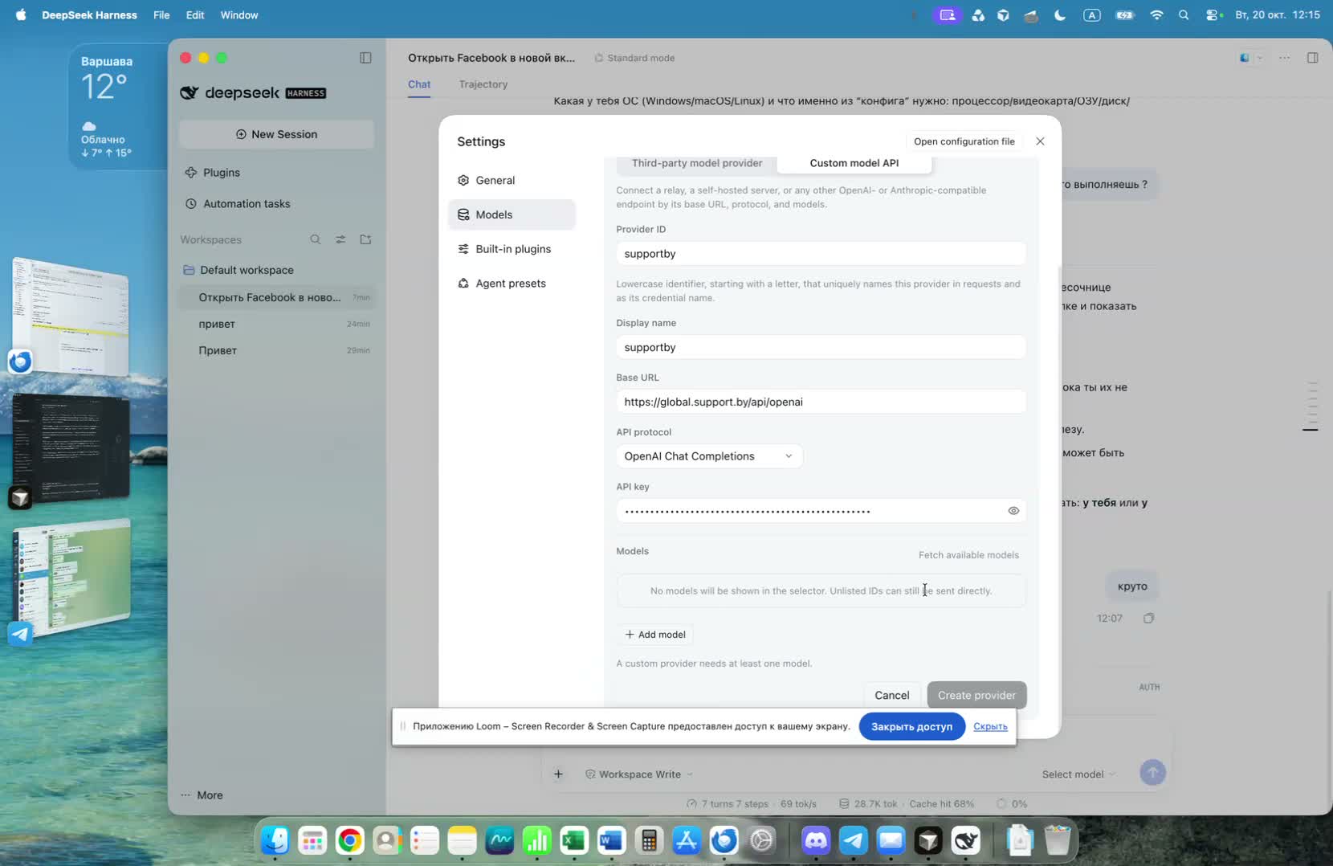1333x866 pixels.
Task: Click Fetch available models link
Action: [968, 555]
